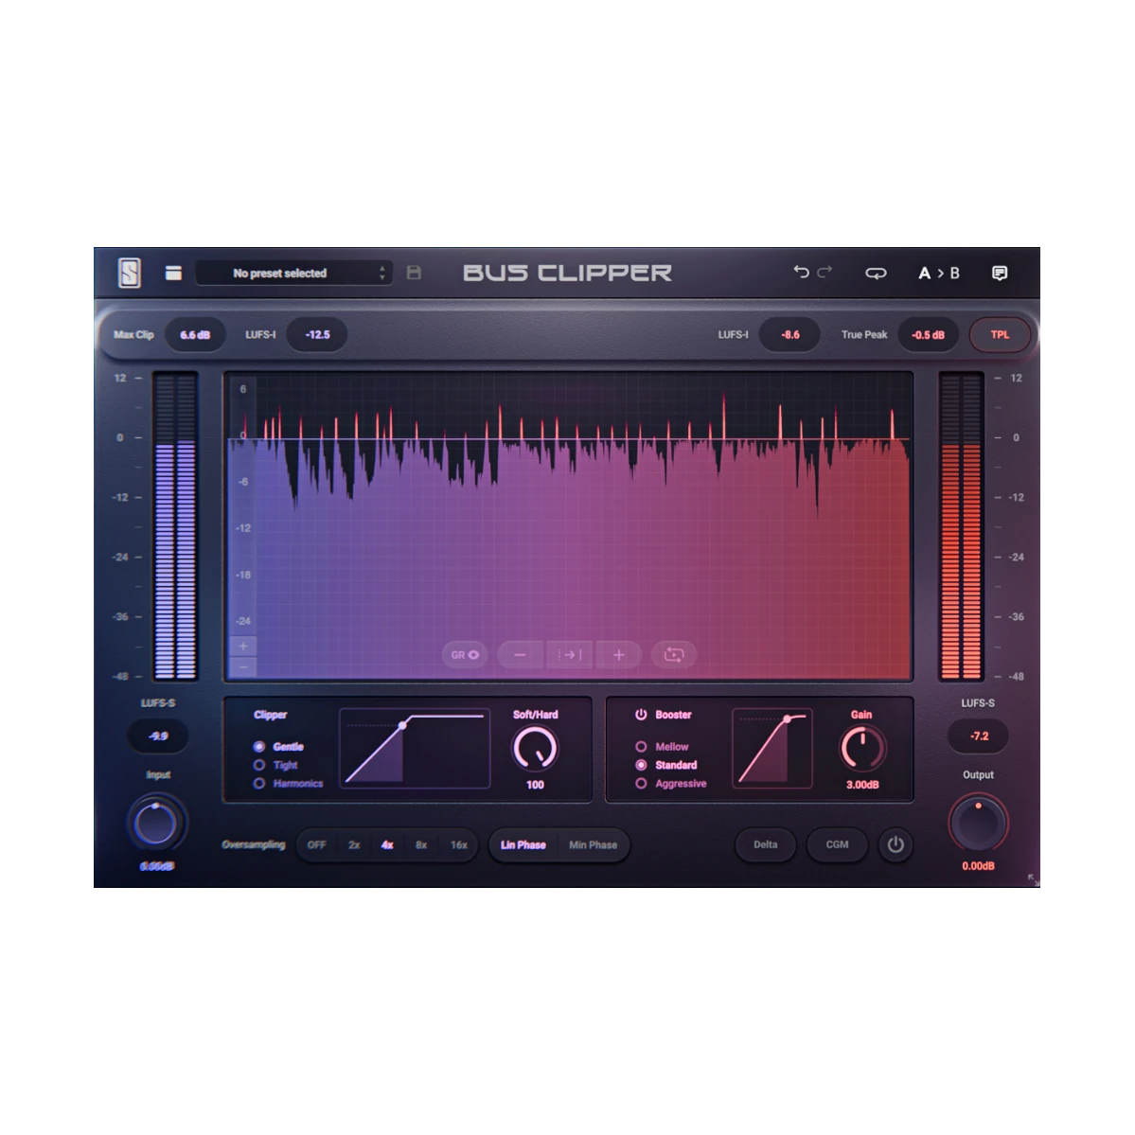Screen dimensions: 1135x1135
Task: Click the waveform loop reset icon
Action: click(x=673, y=654)
